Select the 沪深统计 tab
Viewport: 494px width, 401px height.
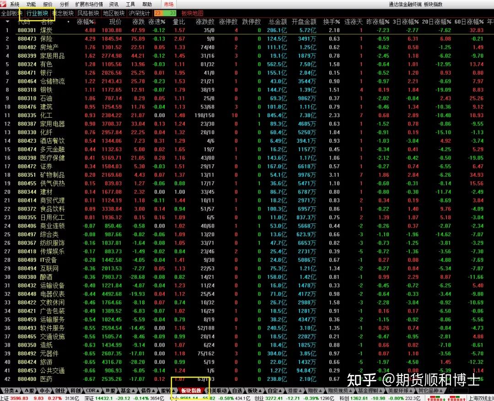click(139, 13)
